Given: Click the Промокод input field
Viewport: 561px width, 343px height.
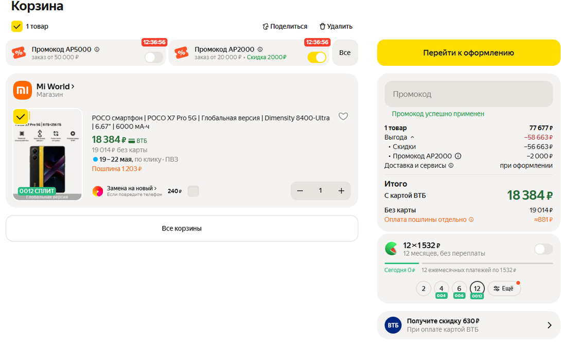Looking at the screenshot, I should pos(469,94).
